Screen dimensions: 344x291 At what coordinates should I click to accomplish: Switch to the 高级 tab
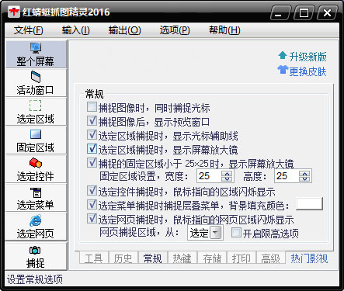(x=271, y=258)
